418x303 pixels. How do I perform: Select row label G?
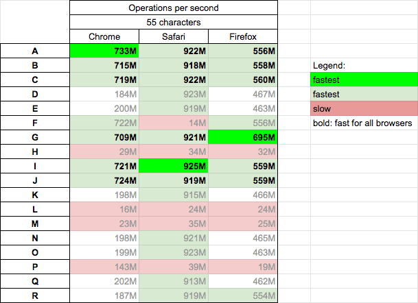pyautogui.click(x=35, y=137)
